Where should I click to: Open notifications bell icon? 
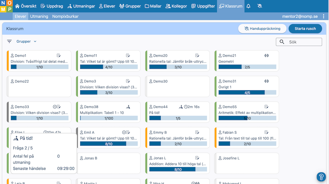[x=248, y=6]
